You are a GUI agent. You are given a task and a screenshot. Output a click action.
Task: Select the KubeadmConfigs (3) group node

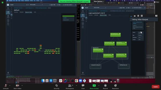click(x=95, y=66)
